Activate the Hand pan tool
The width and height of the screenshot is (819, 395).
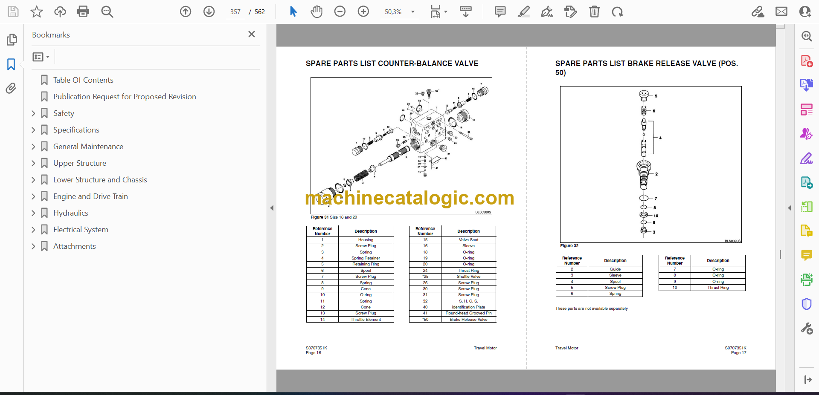coord(317,12)
